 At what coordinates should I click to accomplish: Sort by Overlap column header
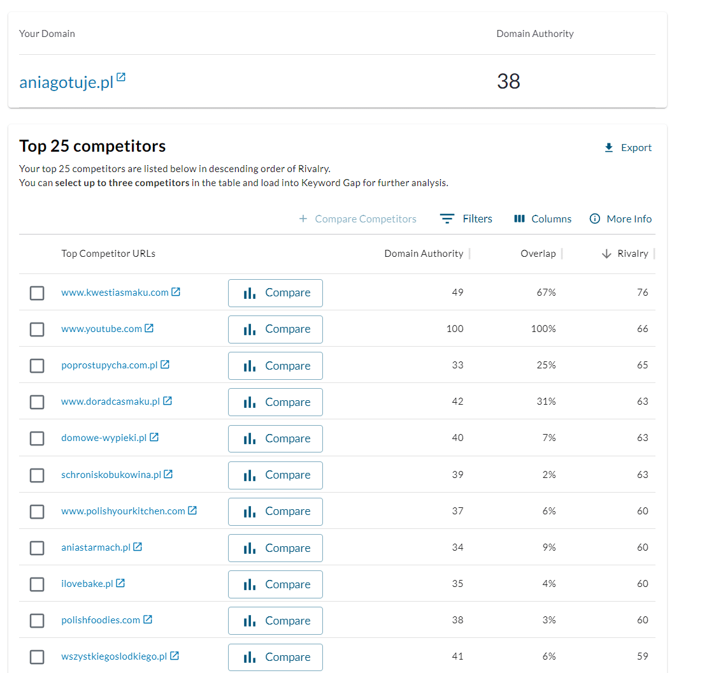click(x=538, y=254)
